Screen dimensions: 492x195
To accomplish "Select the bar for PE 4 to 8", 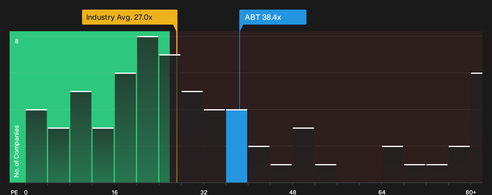I will 58,155.
